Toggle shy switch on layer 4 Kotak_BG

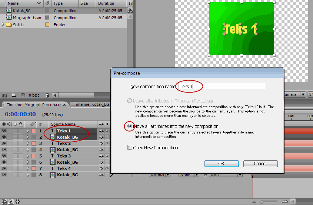tap(101, 150)
